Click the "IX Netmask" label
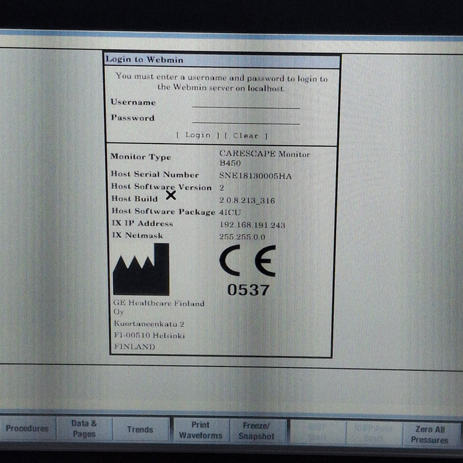 coord(138,235)
